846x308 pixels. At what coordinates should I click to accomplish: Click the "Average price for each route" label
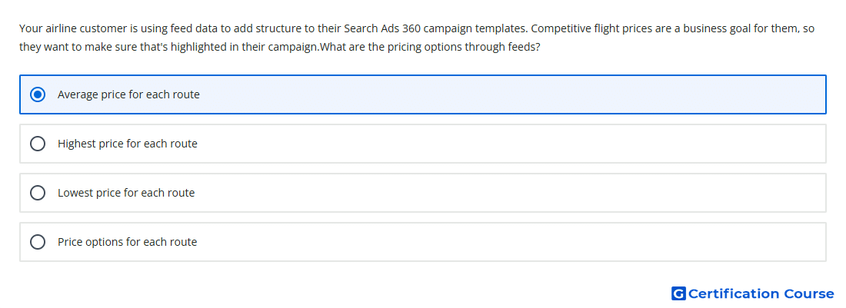click(x=128, y=94)
